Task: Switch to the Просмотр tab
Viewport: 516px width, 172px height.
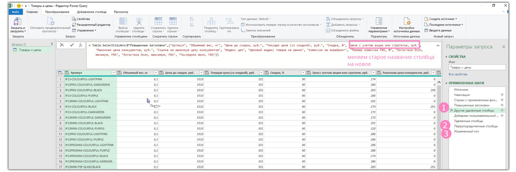Action: click(121, 12)
